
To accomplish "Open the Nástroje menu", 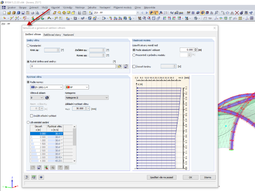I will pos(80,7).
